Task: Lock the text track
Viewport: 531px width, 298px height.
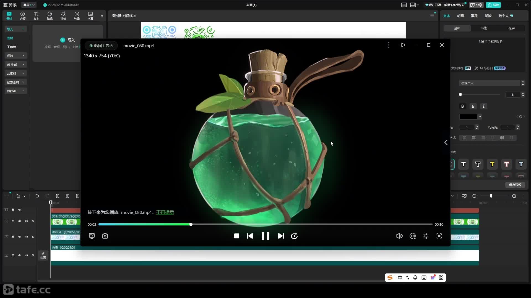Action: click(x=13, y=210)
